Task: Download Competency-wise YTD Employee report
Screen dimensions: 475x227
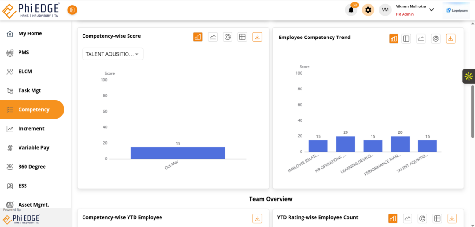Action: [257, 218]
